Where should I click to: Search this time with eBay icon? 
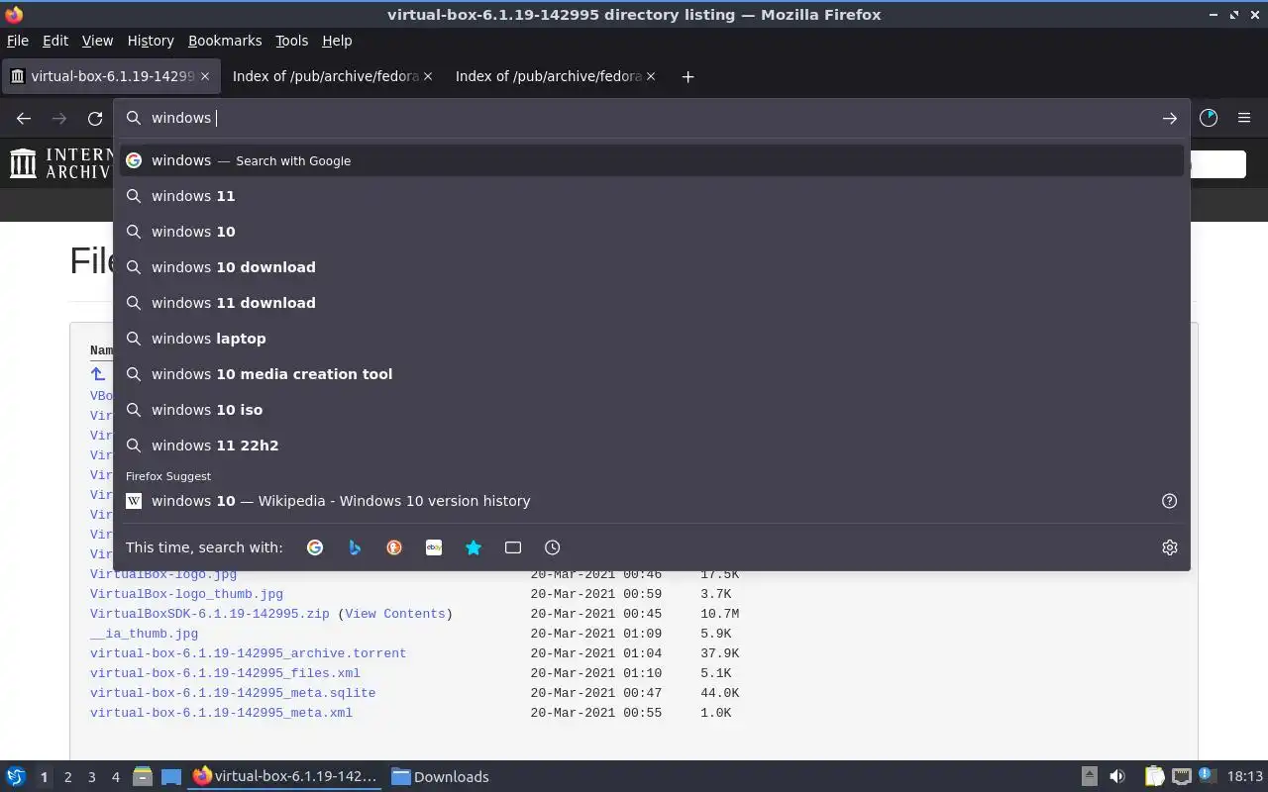click(x=434, y=547)
